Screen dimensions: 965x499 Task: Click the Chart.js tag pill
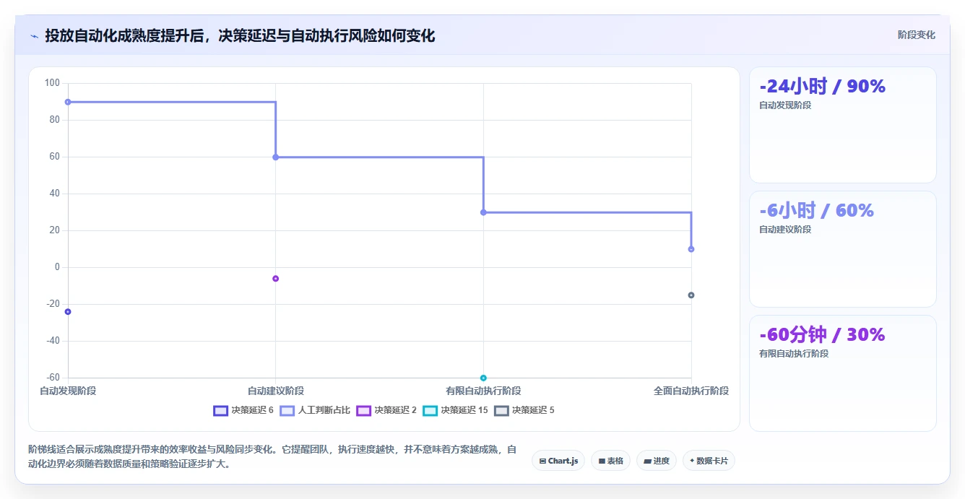pos(558,461)
